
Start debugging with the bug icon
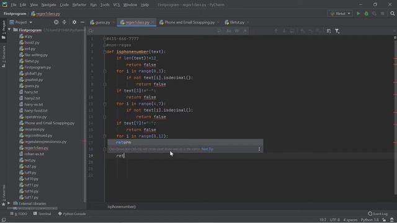(367, 14)
